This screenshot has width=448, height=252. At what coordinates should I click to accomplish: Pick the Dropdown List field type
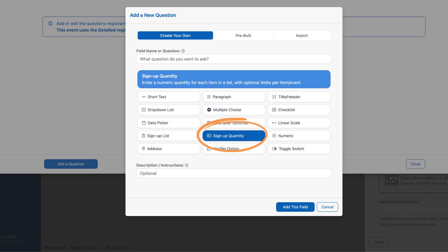click(x=169, y=110)
